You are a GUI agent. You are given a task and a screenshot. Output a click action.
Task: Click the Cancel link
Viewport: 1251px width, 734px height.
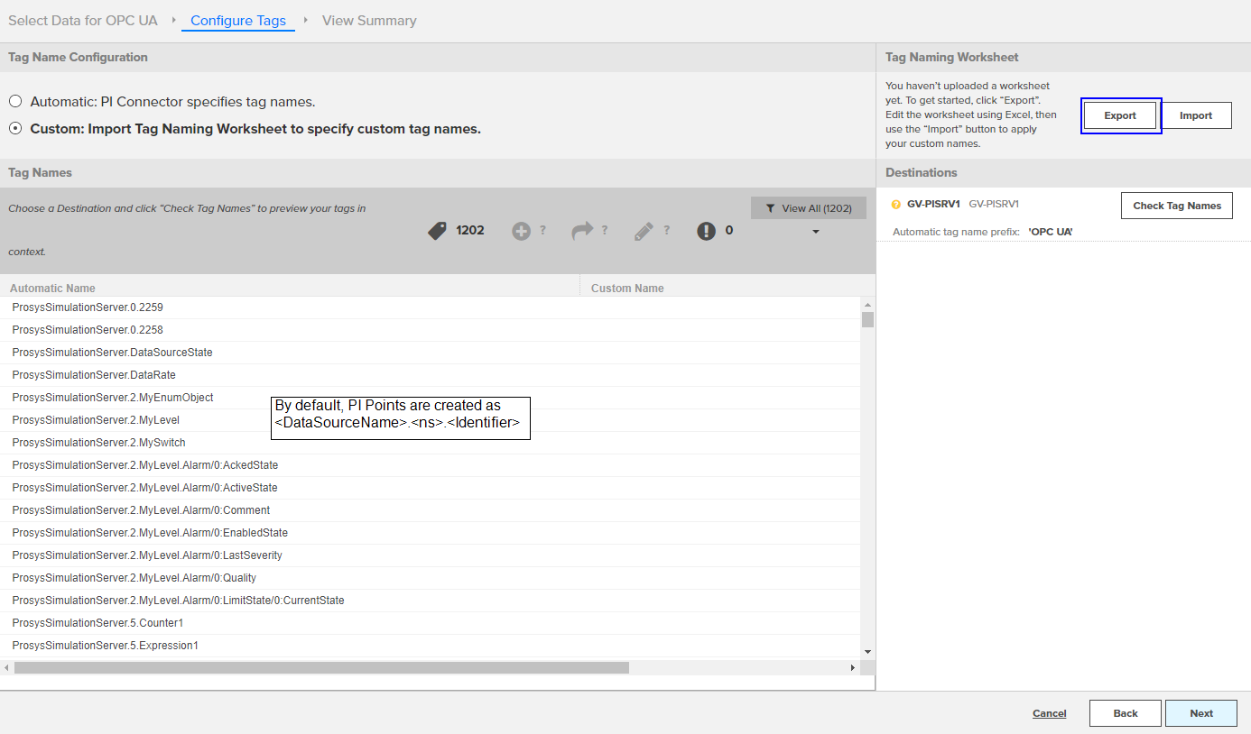1049,713
